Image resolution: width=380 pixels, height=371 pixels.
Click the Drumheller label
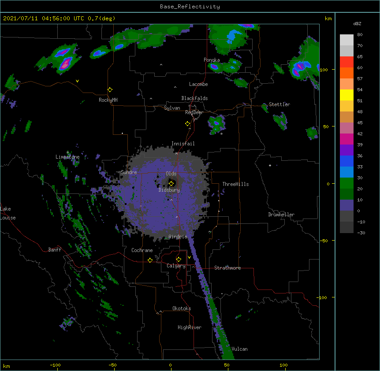click(281, 215)
